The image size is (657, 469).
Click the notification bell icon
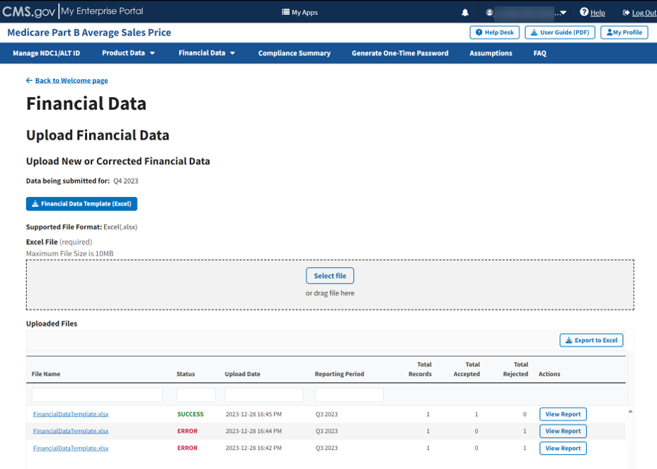click(x=465, y=13)
